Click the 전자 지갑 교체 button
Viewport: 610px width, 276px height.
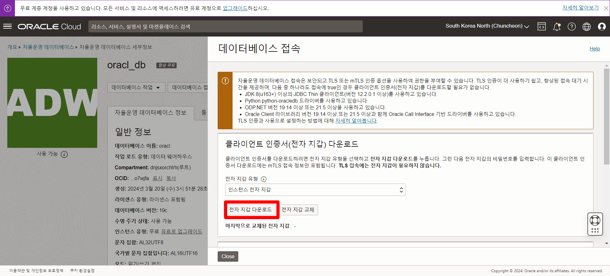(298, 210)
